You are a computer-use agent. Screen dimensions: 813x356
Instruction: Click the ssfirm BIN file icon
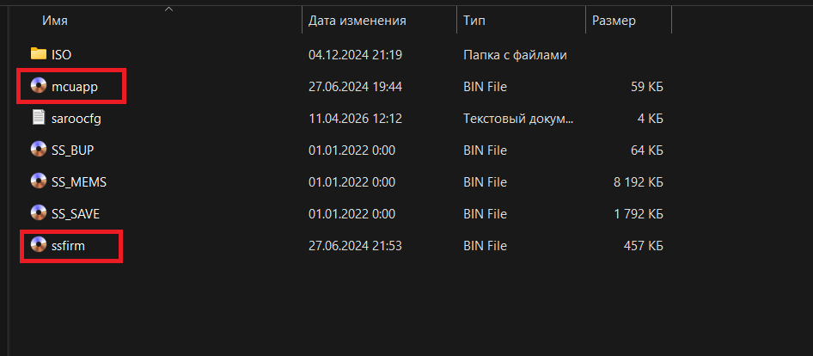coord(39,245)
